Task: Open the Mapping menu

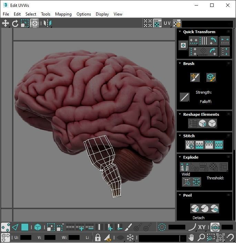Action: coord(63,14)
